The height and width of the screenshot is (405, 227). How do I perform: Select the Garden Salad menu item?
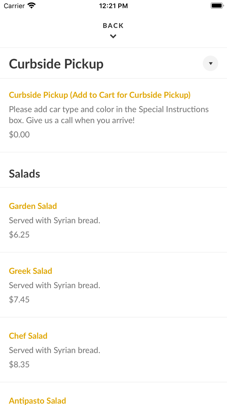point(33,206)
